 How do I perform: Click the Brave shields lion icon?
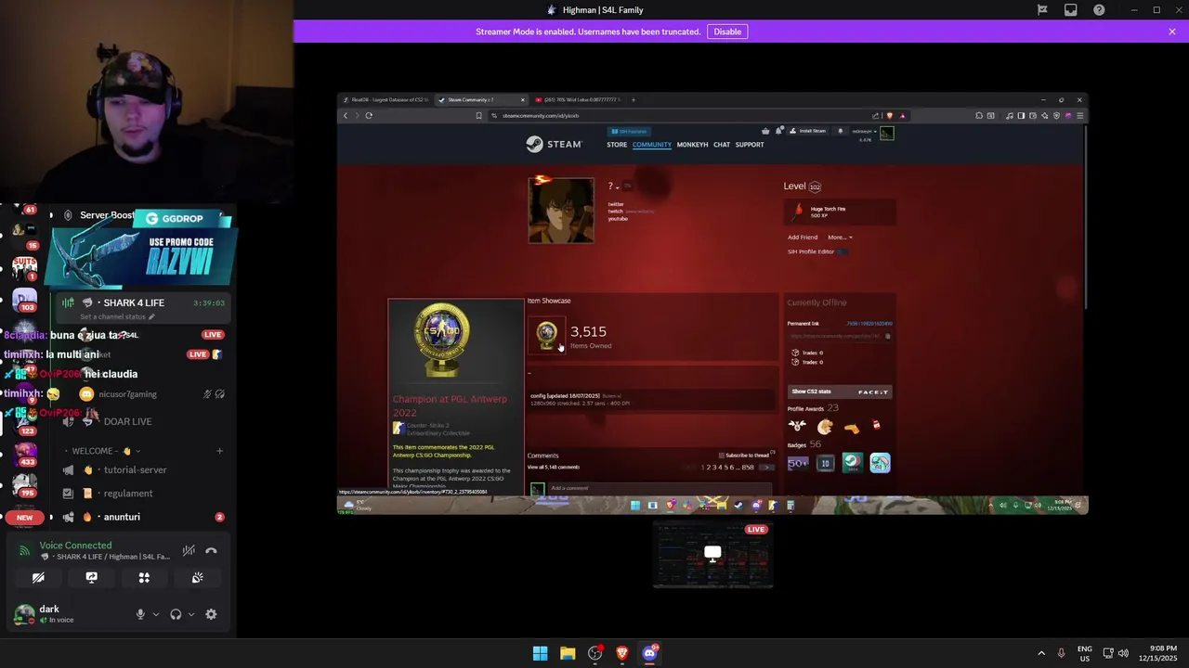(x=890, y=116)
